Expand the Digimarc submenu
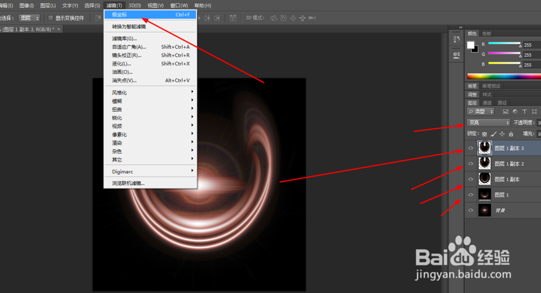The width and height of the screenshot is (541, 293). [150, 171]
